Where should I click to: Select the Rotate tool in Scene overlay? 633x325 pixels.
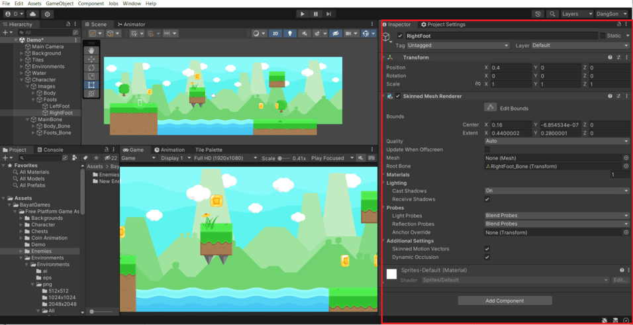91,68
